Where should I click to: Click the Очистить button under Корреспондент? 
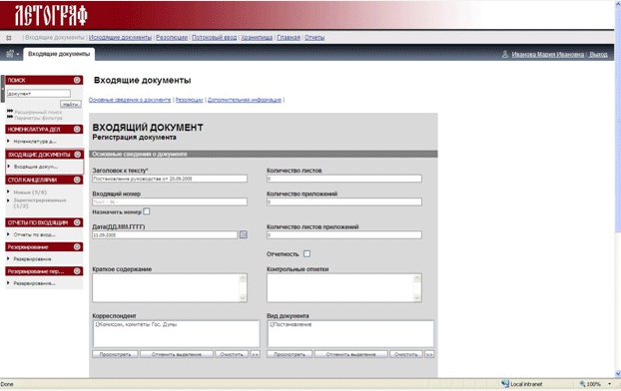pos(232,354)
